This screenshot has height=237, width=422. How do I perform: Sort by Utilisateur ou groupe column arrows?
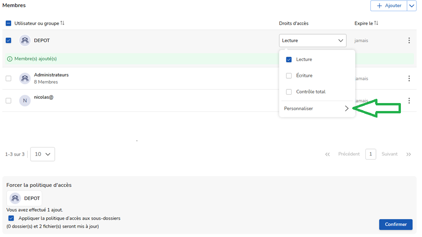coord(62,23)
